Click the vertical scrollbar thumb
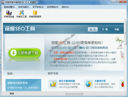 125,33
